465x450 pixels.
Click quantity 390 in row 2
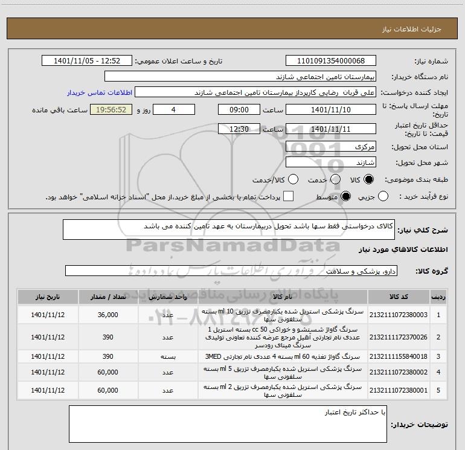[108, 337]
